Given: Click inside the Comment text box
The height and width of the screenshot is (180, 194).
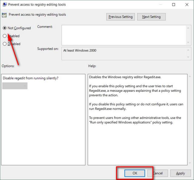Looking at the screenshot, I should [124, 35].
